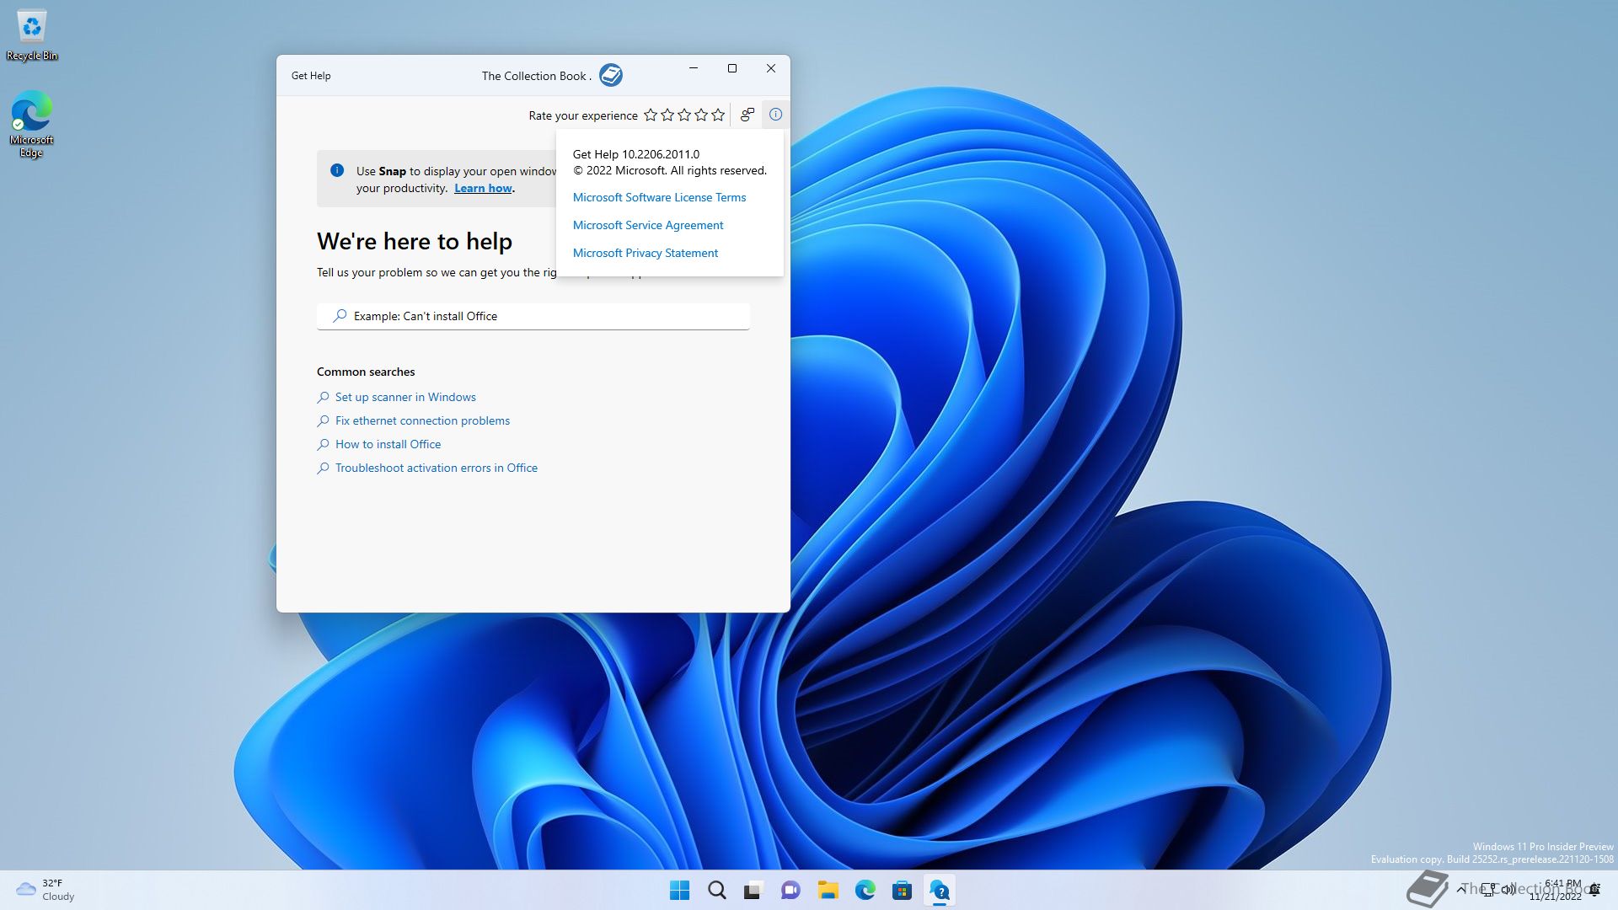1618x910 pixels.
Task: Launch Chat from the taskbar
Action: tap(790, 890)
